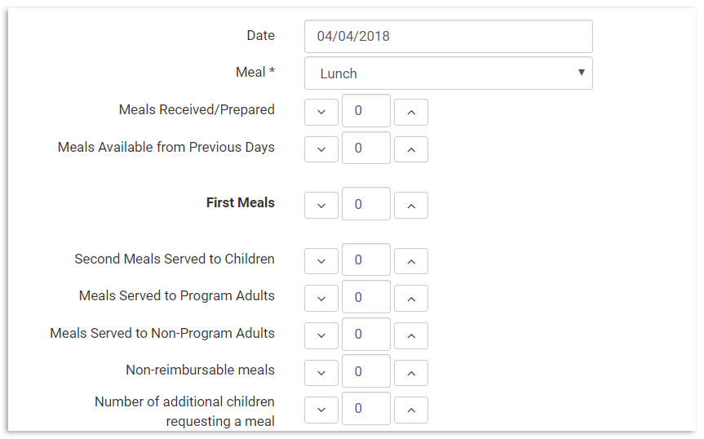
Task: Increase Second Meals Served to Children
Action: pyautogui.click(x=411, y=261)
